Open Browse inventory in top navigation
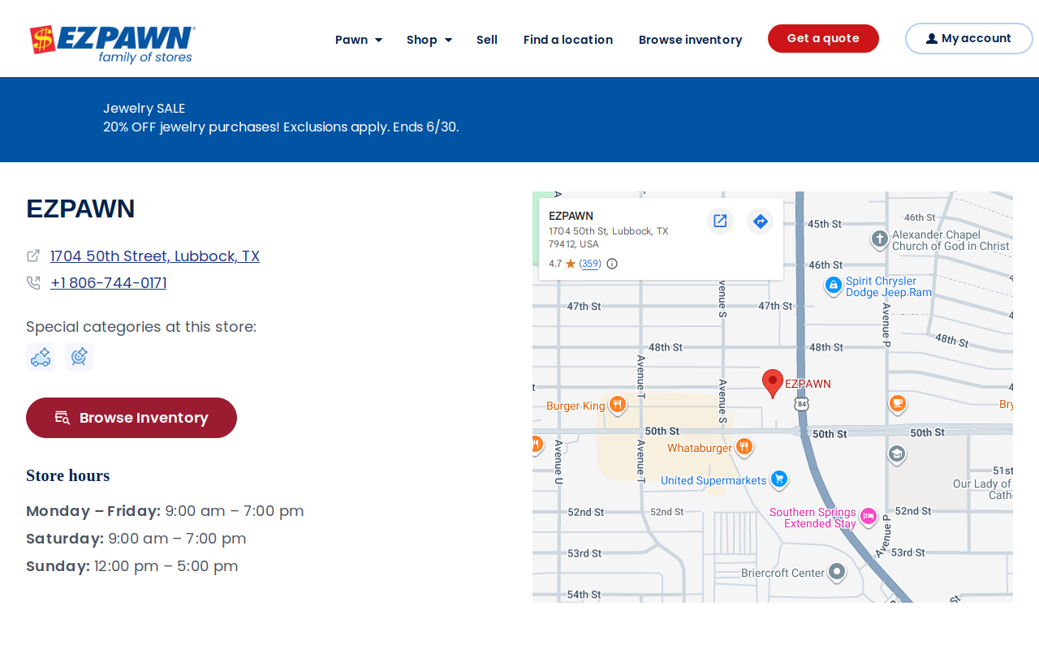Screen dimensions: 1039x649 click(691, 40)
